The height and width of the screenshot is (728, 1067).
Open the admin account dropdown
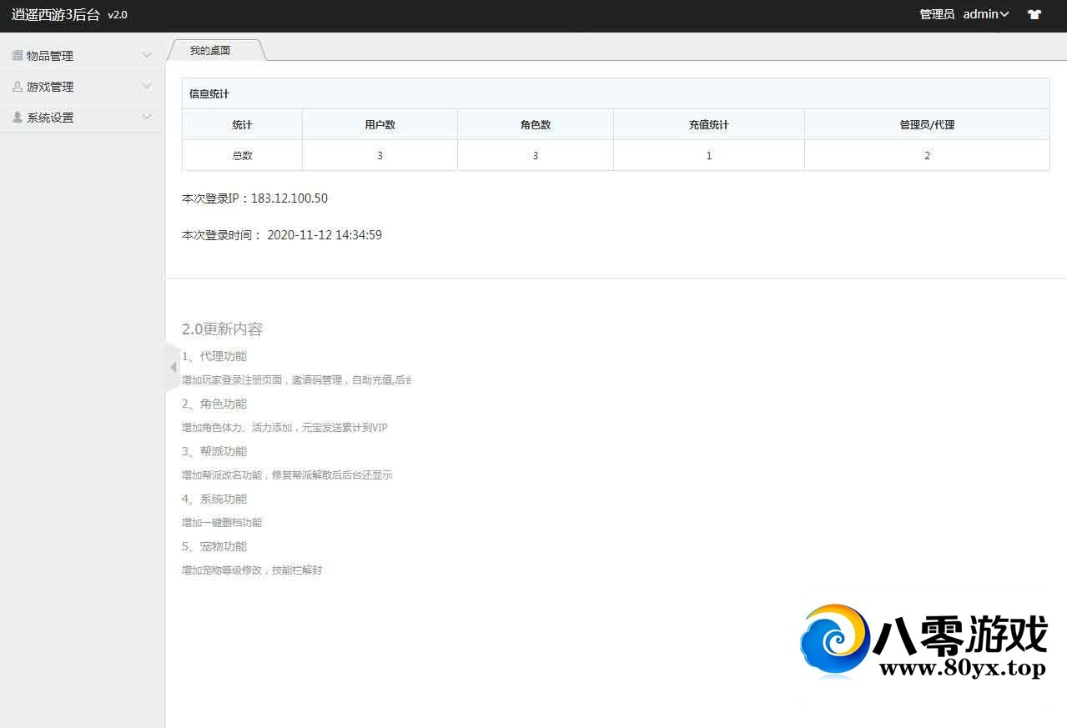click(x=986, y=14)
